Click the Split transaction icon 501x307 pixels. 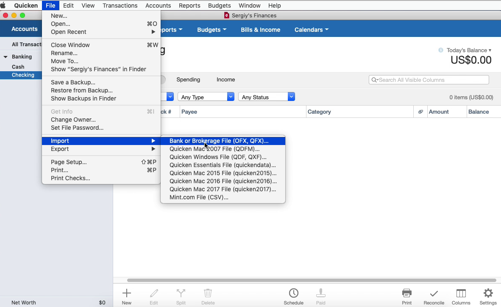pyautogui.click(x=181, y=293)
